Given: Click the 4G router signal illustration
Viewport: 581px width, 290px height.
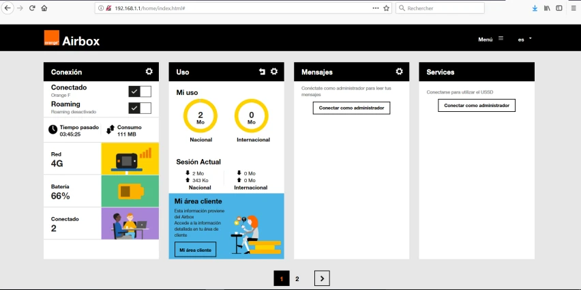Looking at the screenshot, I should [x=130, y=158].
